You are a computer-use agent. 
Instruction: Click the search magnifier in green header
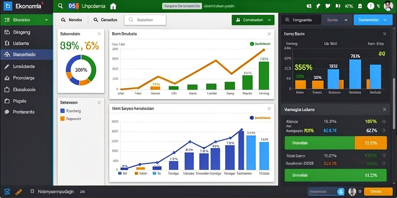[60, 6]
